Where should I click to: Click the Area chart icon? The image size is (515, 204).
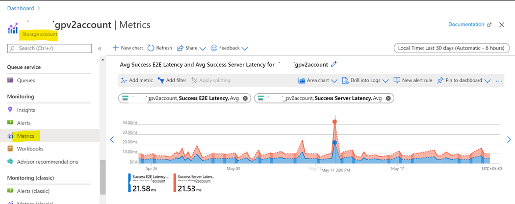pyautogui.click(x=301, y=81)
